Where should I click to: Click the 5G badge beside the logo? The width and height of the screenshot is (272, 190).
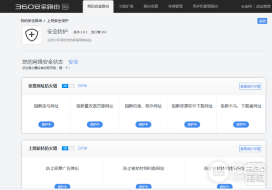(x=65, y=7)
